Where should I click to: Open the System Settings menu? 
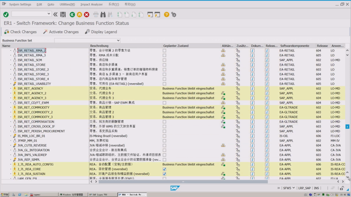[x=20, y=4]
